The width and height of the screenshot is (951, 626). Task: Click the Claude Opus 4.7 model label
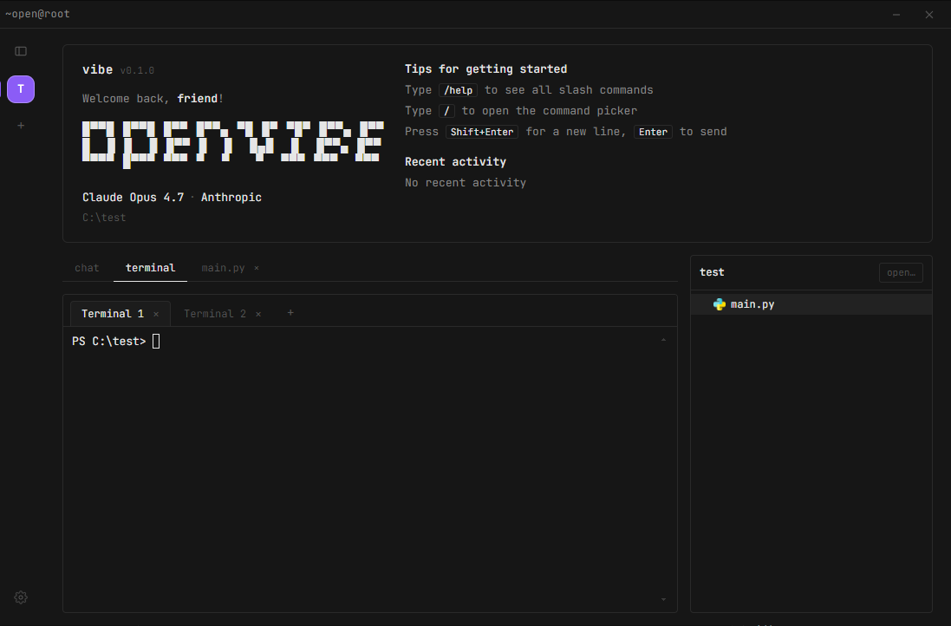[133, 198]
